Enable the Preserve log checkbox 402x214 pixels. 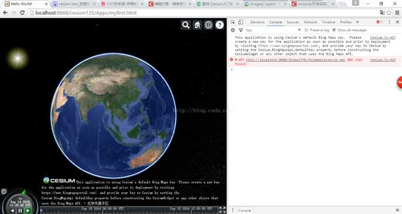coord(306,30)
